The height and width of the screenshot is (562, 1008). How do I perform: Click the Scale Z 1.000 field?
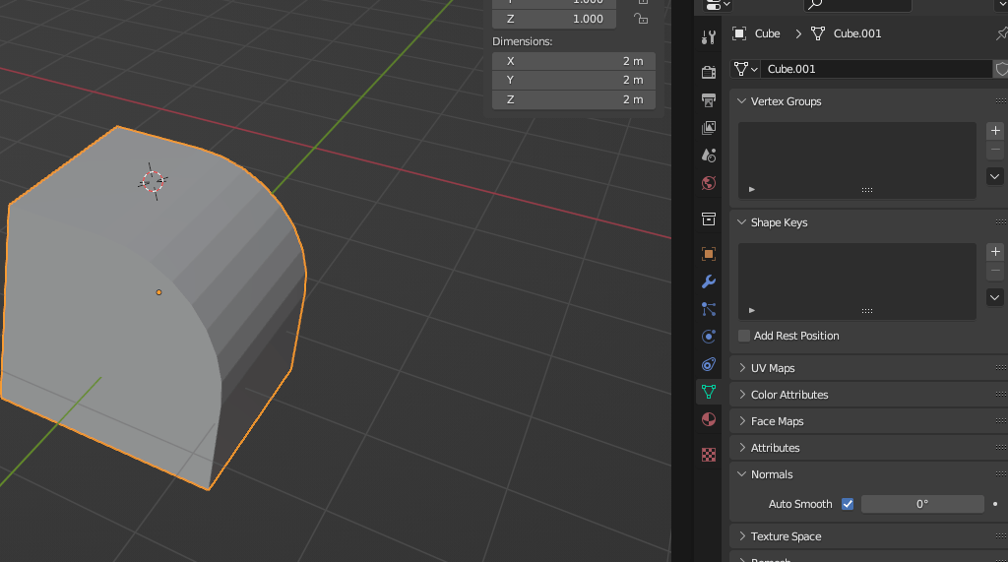coord(554,19)
